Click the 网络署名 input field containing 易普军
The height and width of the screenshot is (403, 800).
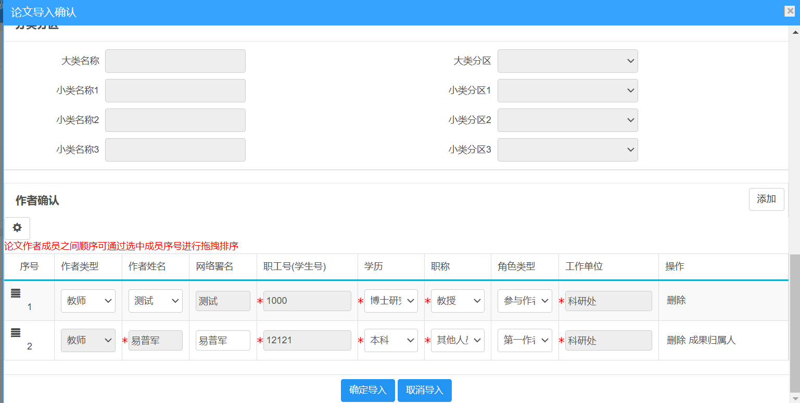click(223, 341)
